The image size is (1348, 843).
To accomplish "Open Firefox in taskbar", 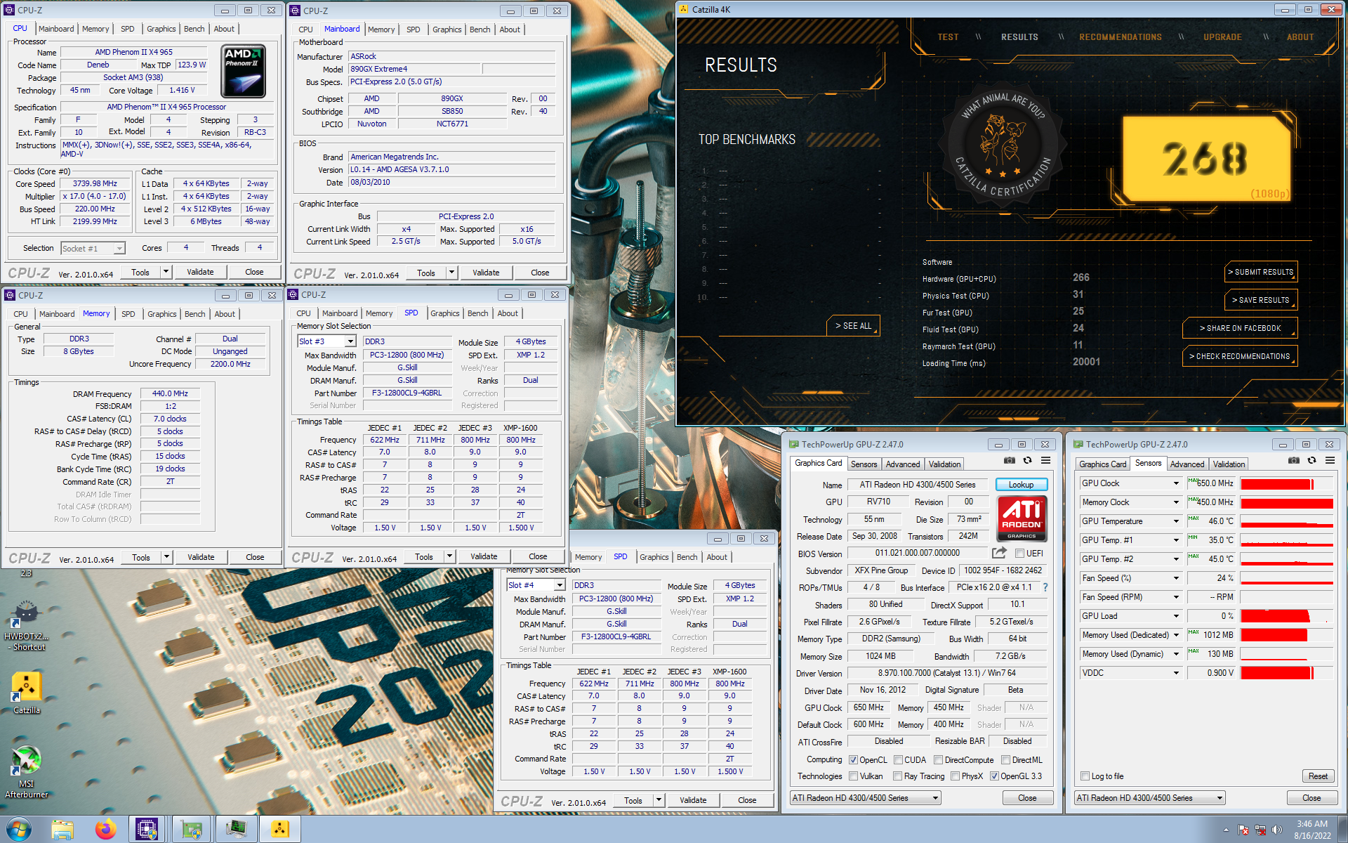I will (x=105, y=830).
